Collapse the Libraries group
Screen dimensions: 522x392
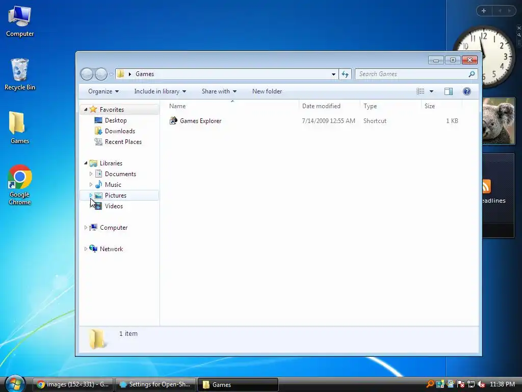coord(86,163)
